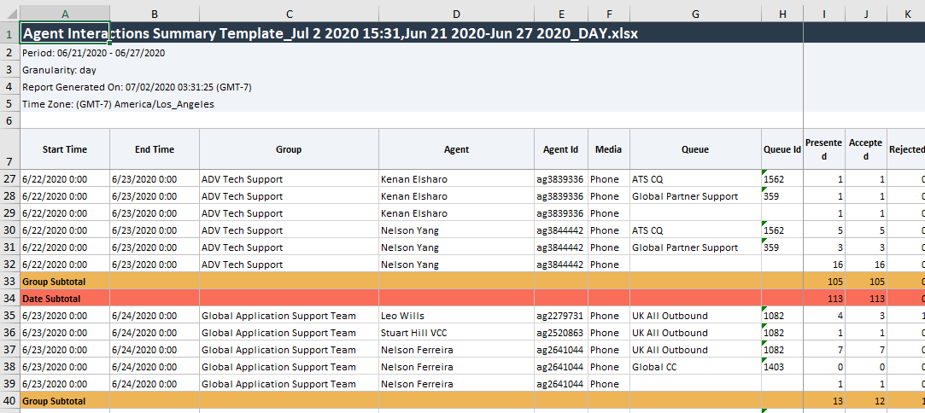This screenshot has height=413, width=925.
Task: Select column C header
Action: click(289, 15)
